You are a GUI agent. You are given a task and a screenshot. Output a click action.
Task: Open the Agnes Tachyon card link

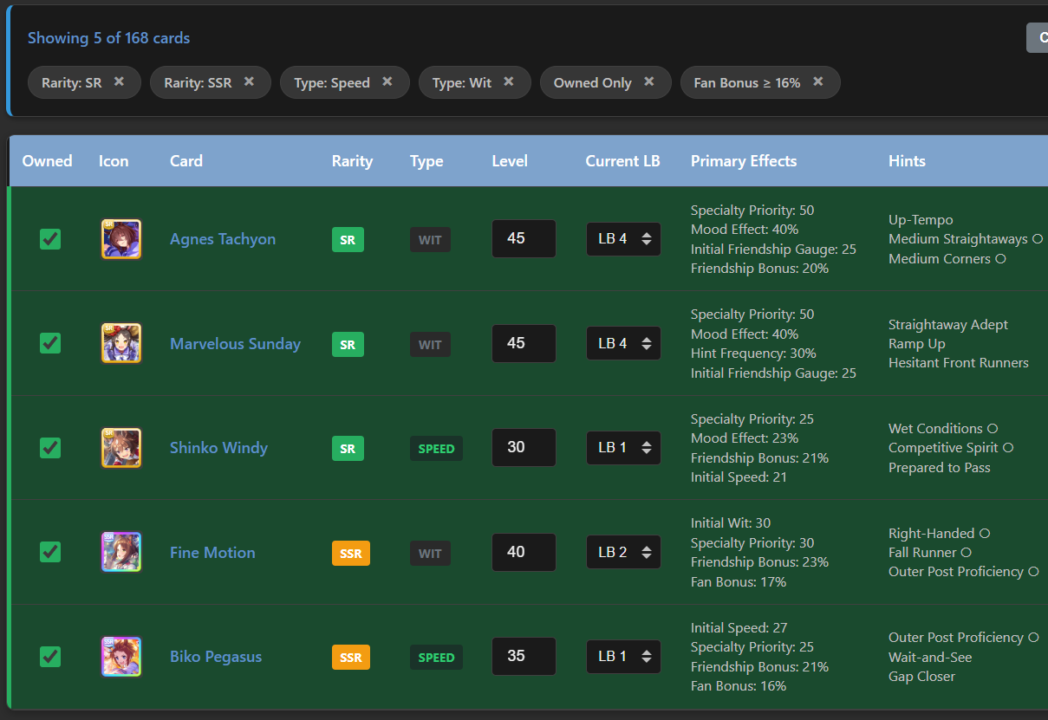223,239
